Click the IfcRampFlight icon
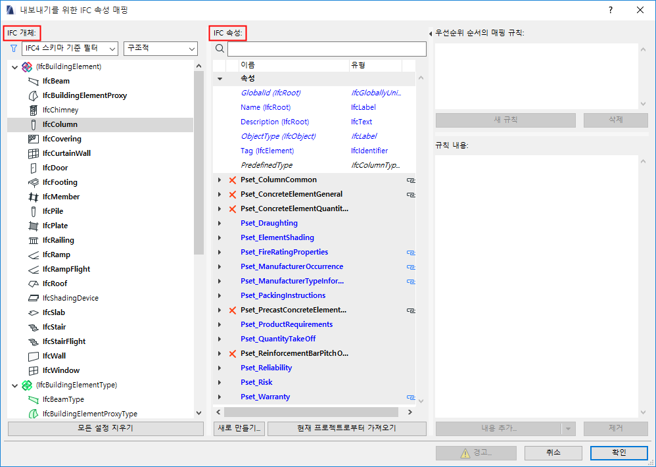 pyautogui.click(x=33, y=269)
